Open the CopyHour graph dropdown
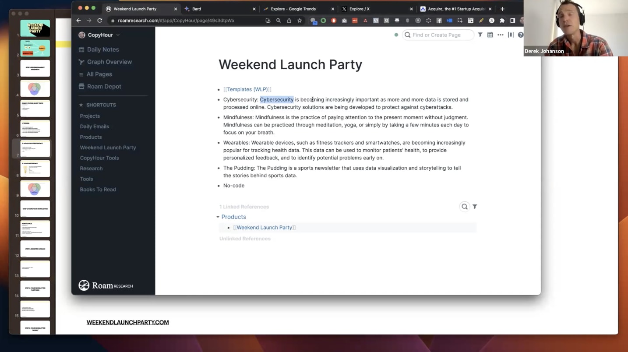This screenshot has width=628, height=352. (x=99, y=35)
